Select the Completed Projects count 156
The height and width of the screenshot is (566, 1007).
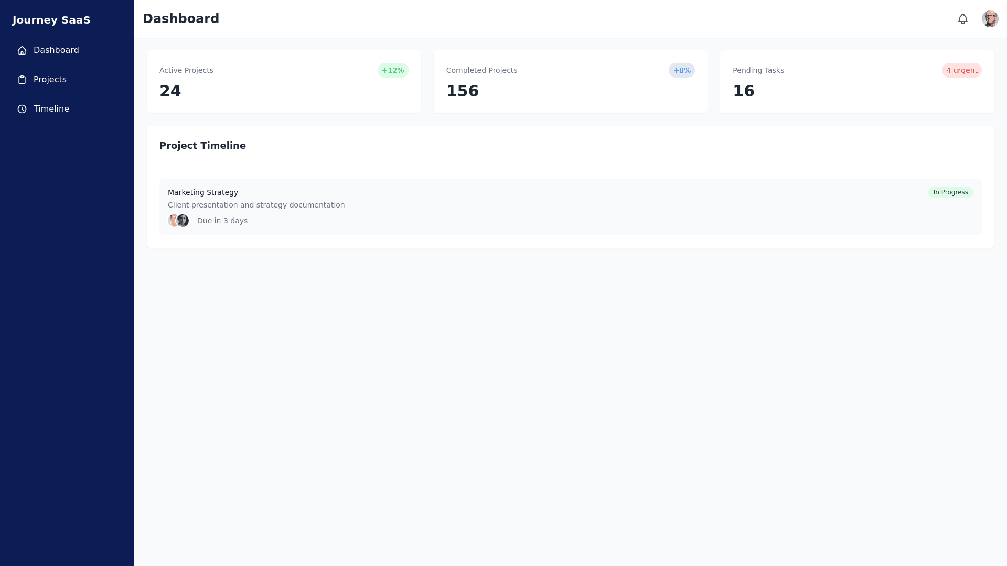pos(462,91)
